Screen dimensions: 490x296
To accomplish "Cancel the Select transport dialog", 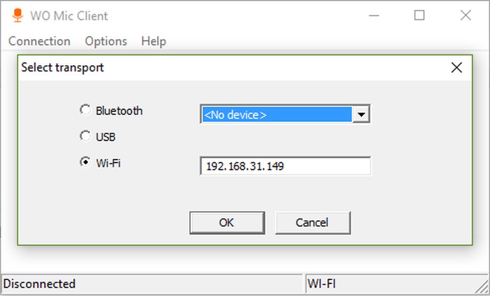I will tap(313, 223).
